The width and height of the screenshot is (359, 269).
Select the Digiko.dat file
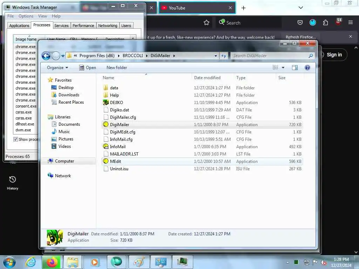[x=119, y=110]
